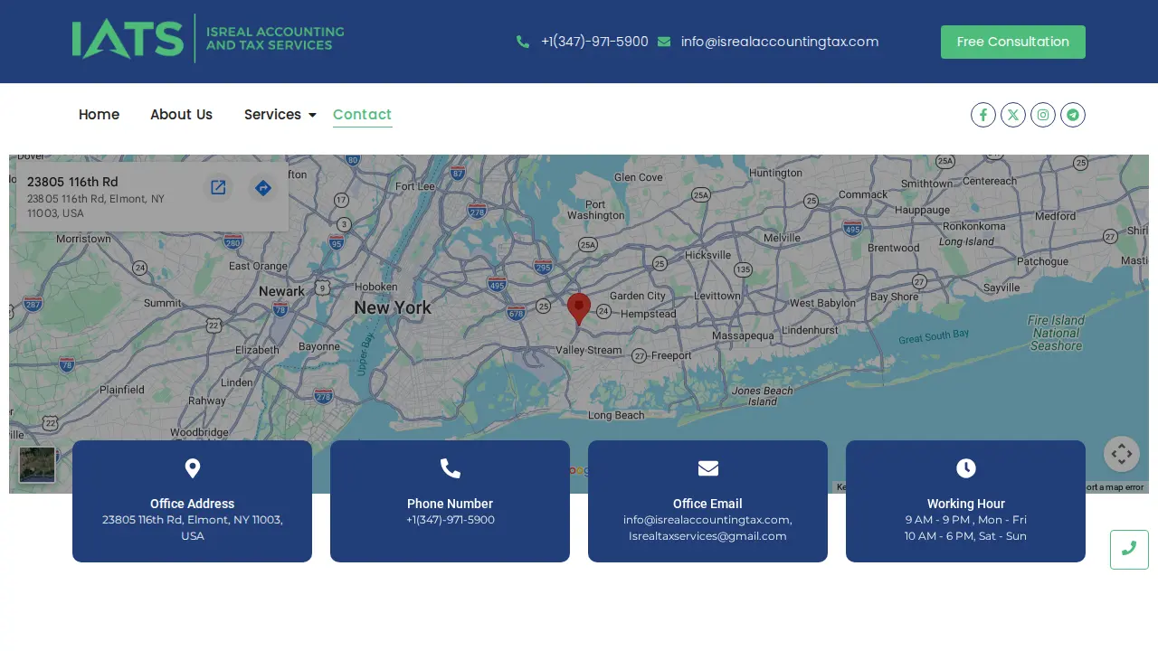This screenshot has height=651, width=1158.
Task: Click the New York label on map
Action: coord(393,307)
